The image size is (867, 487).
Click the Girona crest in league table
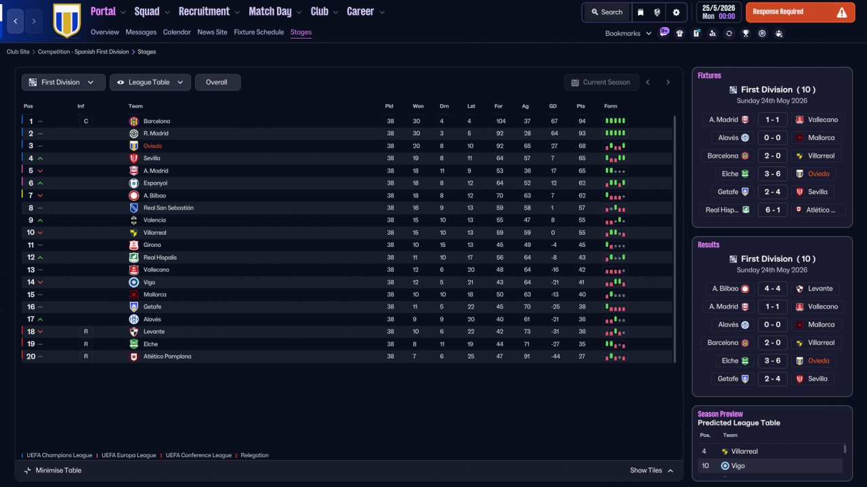click(133, 245)
